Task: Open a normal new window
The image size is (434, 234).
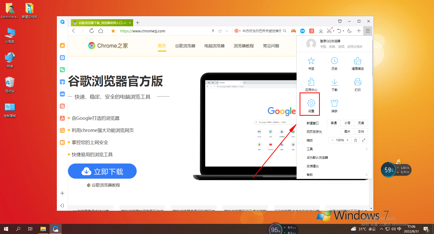Action: click(334, 123)
